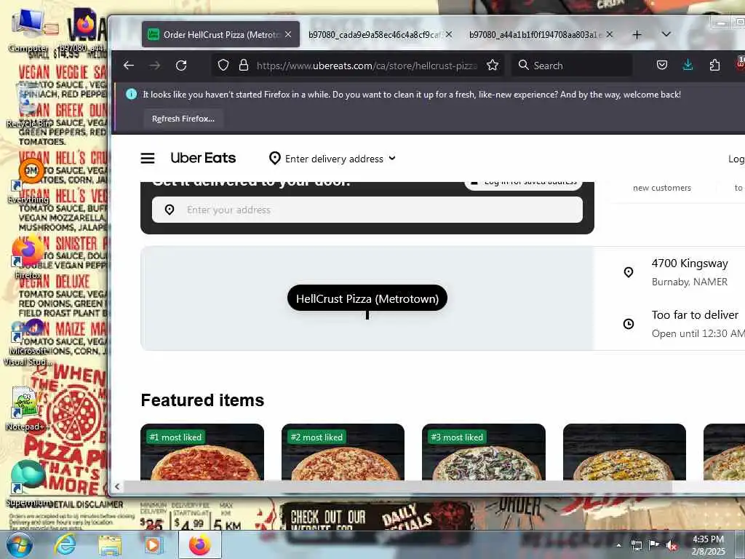Click the Firefox back arrow

click(x=129, y=65)
